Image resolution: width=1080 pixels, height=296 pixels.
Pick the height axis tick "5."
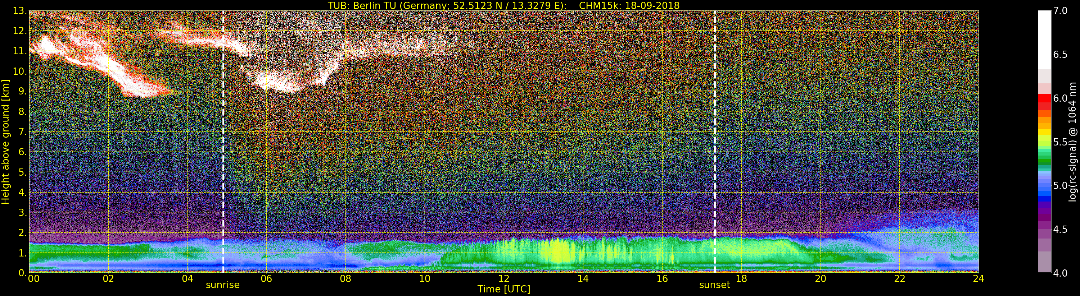23,172
